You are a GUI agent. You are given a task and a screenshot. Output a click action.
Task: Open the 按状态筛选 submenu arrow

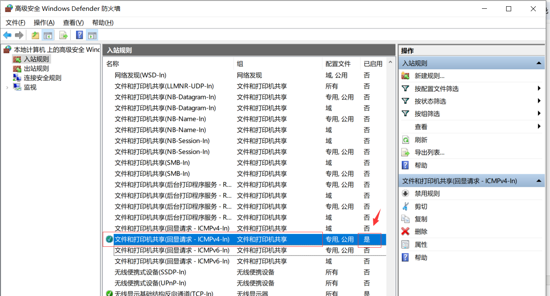539,101
